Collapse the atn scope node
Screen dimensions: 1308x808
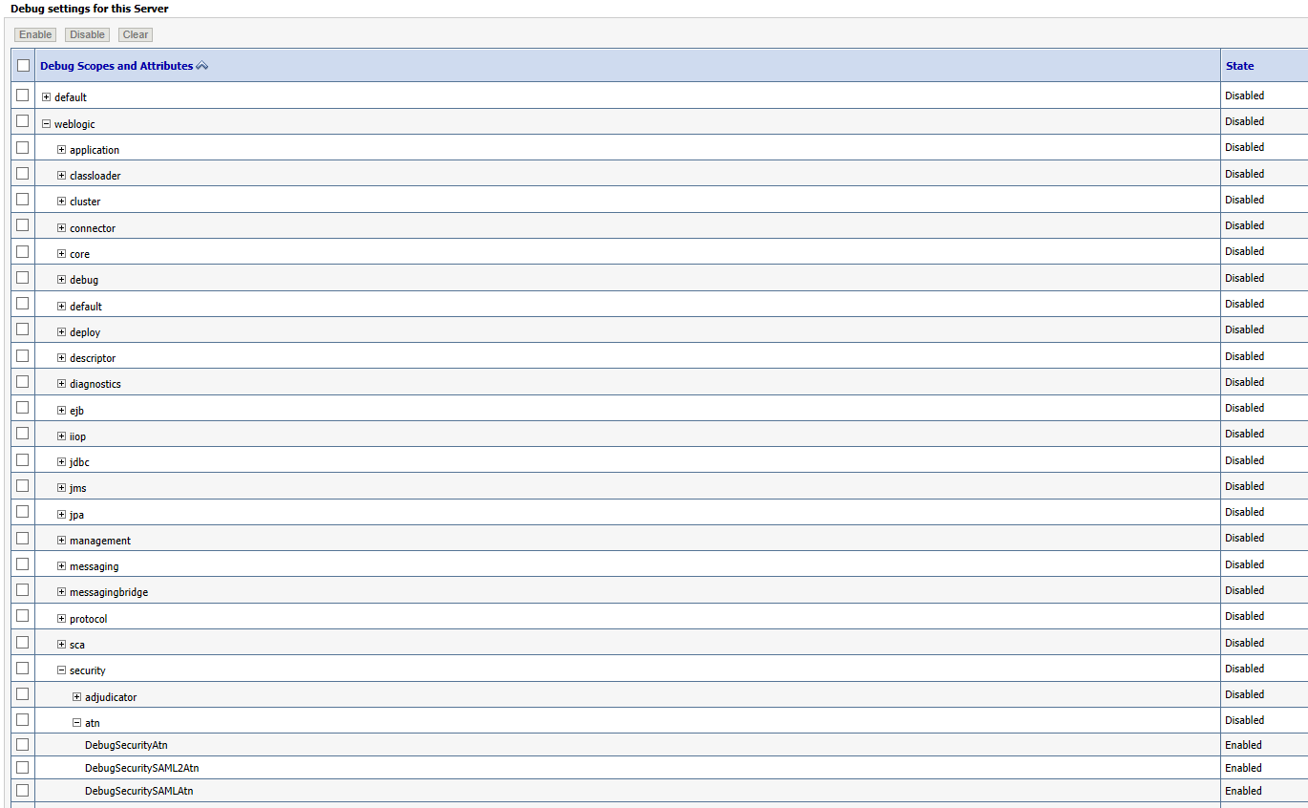pos(76,723)
